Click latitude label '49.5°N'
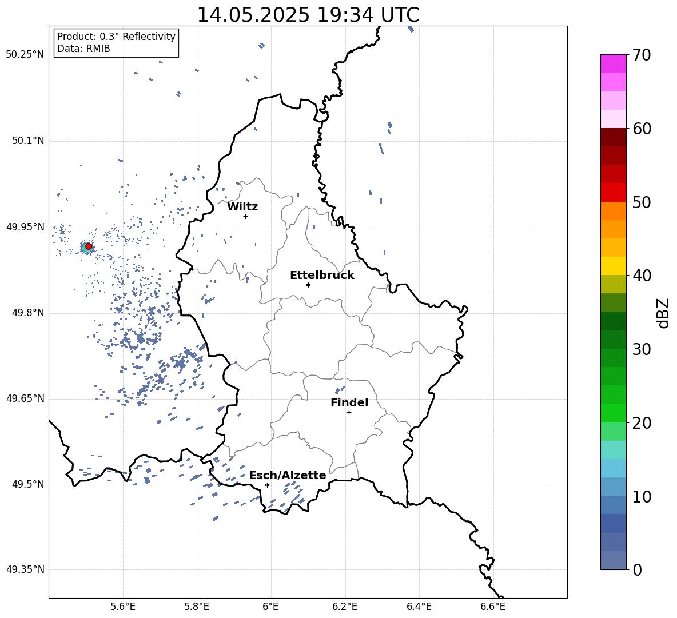Viewport: 677px width, 618px height. coord(28,484)
